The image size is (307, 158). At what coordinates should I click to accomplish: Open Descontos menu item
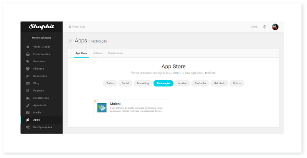(40, 76)
